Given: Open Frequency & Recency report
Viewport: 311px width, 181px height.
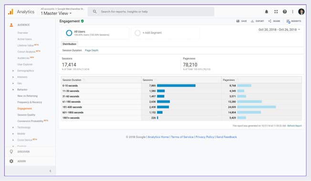Looking at the screenshot, I should pos(30,102).
